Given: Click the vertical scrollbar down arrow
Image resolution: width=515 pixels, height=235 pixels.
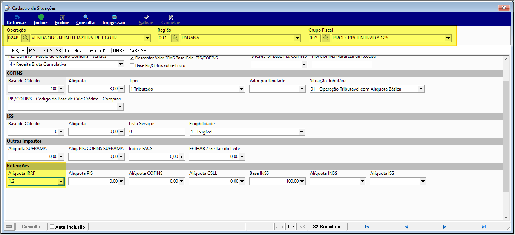Looking at the screenshot, I should 506,217.
